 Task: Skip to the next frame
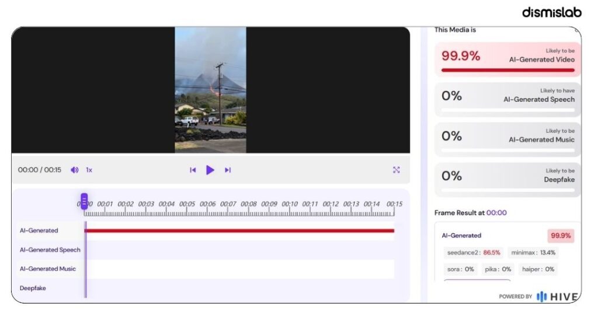pyautogui.click(x=228, y=170)
